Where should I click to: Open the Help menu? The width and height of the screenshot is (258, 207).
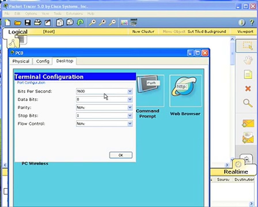point(91,14)
